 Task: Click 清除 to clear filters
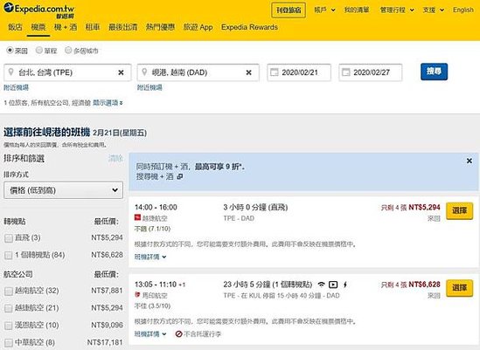pyautogui.click(x=115, y=158)
